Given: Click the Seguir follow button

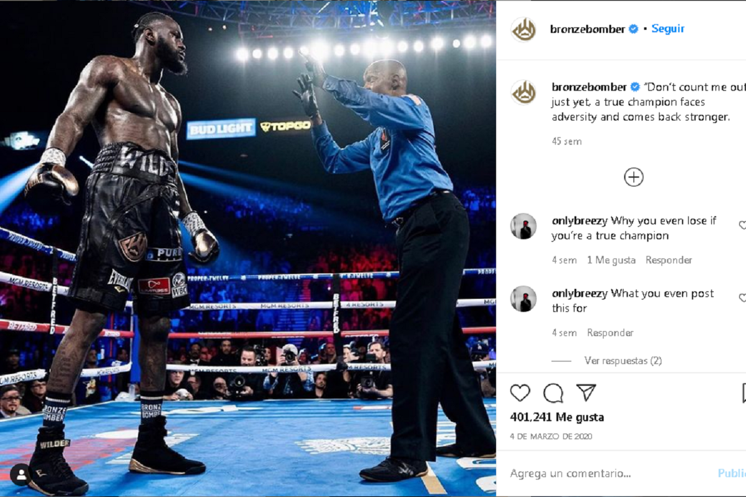Looking at the screenshot, I should point(668,29).
